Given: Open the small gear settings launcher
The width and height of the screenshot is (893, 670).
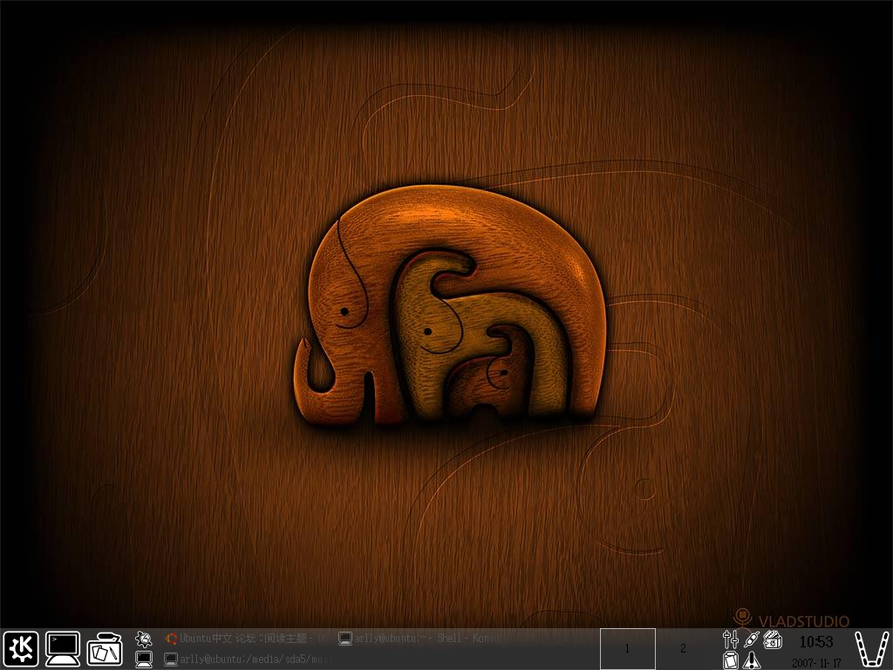Looking at the screenshot, I should point(144,639).
